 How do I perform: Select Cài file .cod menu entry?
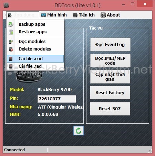tap(35, 59)
